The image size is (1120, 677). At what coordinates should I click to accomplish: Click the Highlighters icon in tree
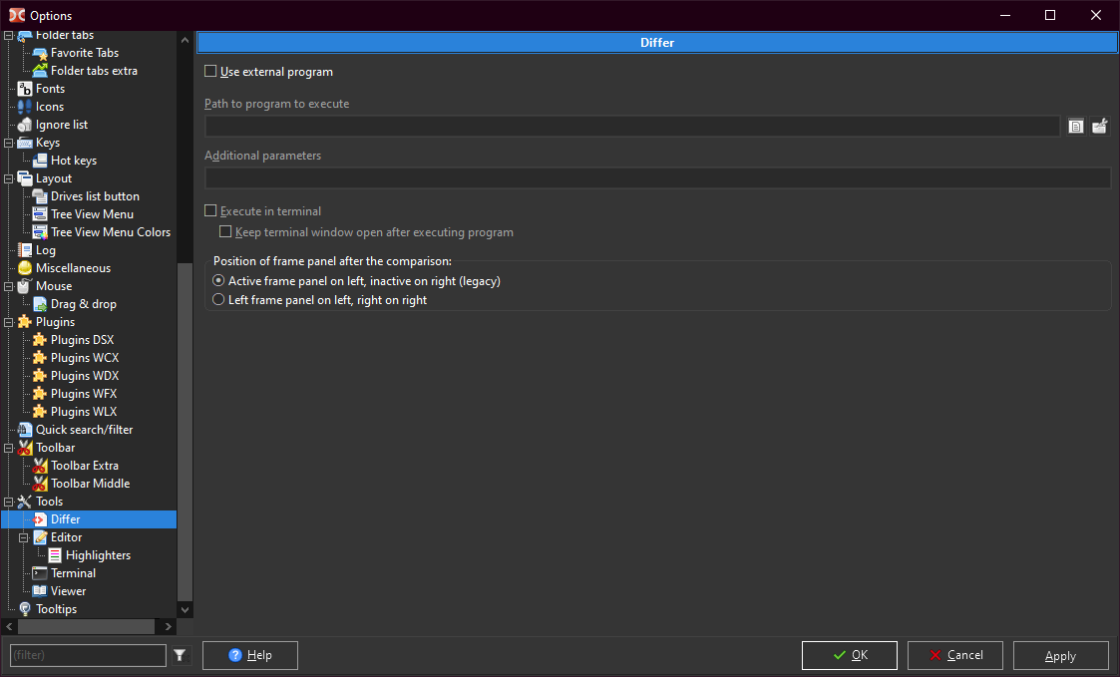55,555
